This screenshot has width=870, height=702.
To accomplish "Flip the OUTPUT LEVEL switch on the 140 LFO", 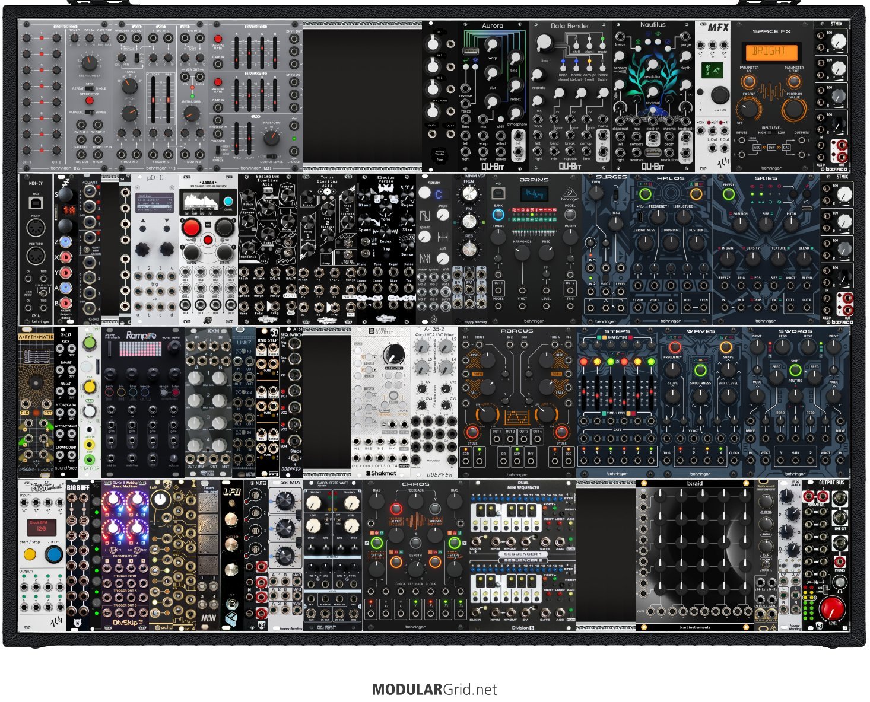I will pyautogui.click(x=271, y=155).
